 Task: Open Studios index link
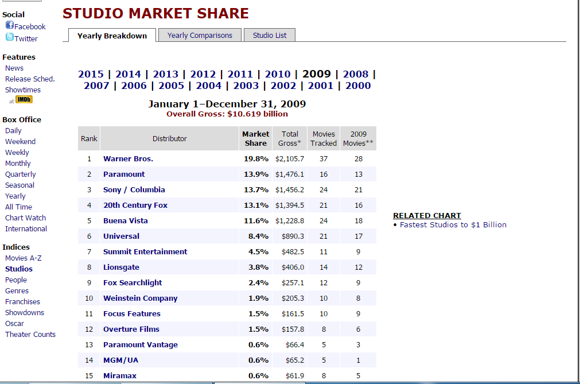coord(19,269)
